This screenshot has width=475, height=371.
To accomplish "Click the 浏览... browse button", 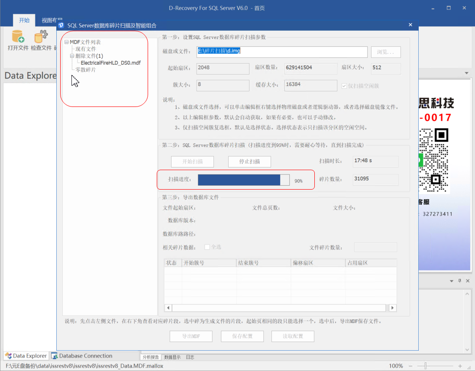I will coord(386,52).
